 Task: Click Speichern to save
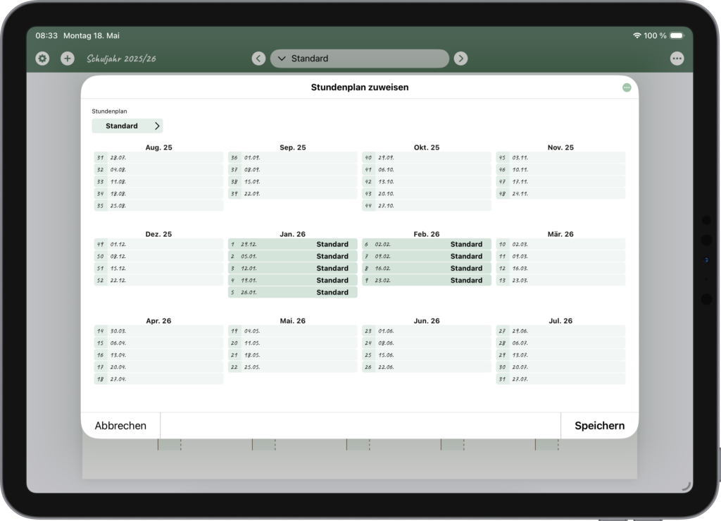tap(600, 426)
